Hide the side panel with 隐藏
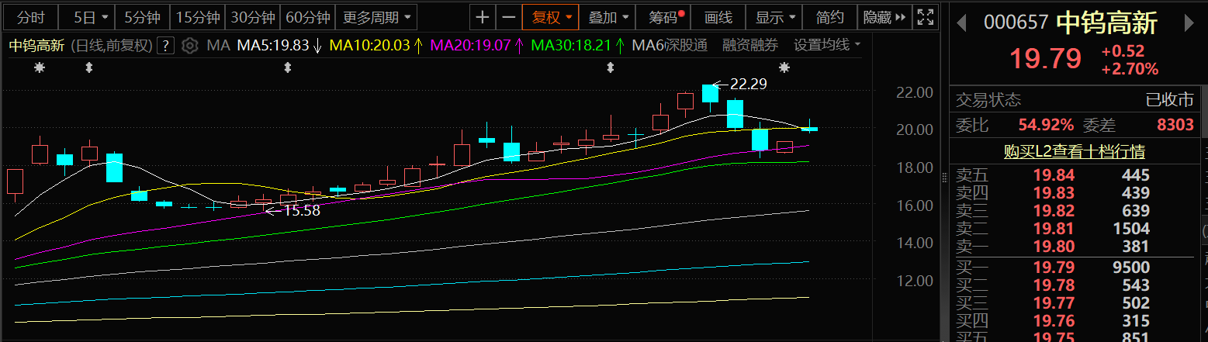Image resolution: width=1208 pixels, height=342 pixels. click(884, 17)
